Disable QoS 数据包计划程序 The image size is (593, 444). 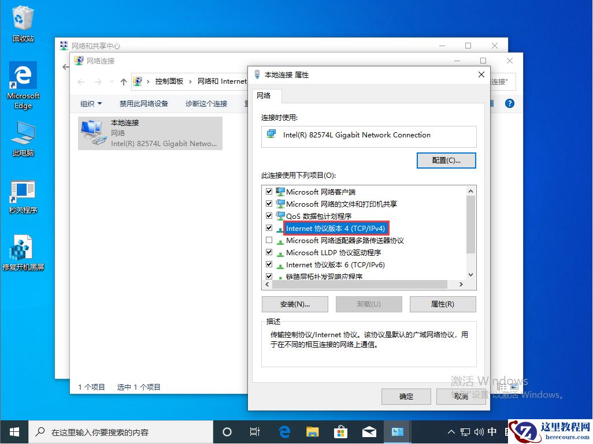tap(269, 215)
